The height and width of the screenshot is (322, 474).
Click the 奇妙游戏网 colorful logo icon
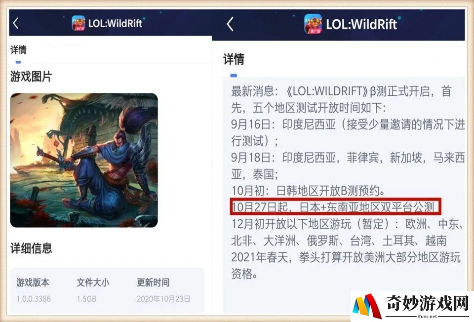click(x=366, y=306)
